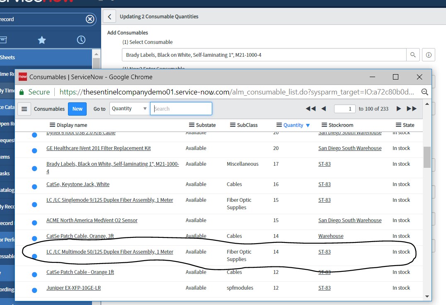Open ST-83 stockroom link in Brady Labels row

(x=325, y=164)
